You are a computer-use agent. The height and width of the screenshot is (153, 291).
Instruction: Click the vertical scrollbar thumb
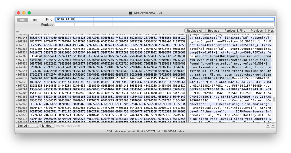274,99
